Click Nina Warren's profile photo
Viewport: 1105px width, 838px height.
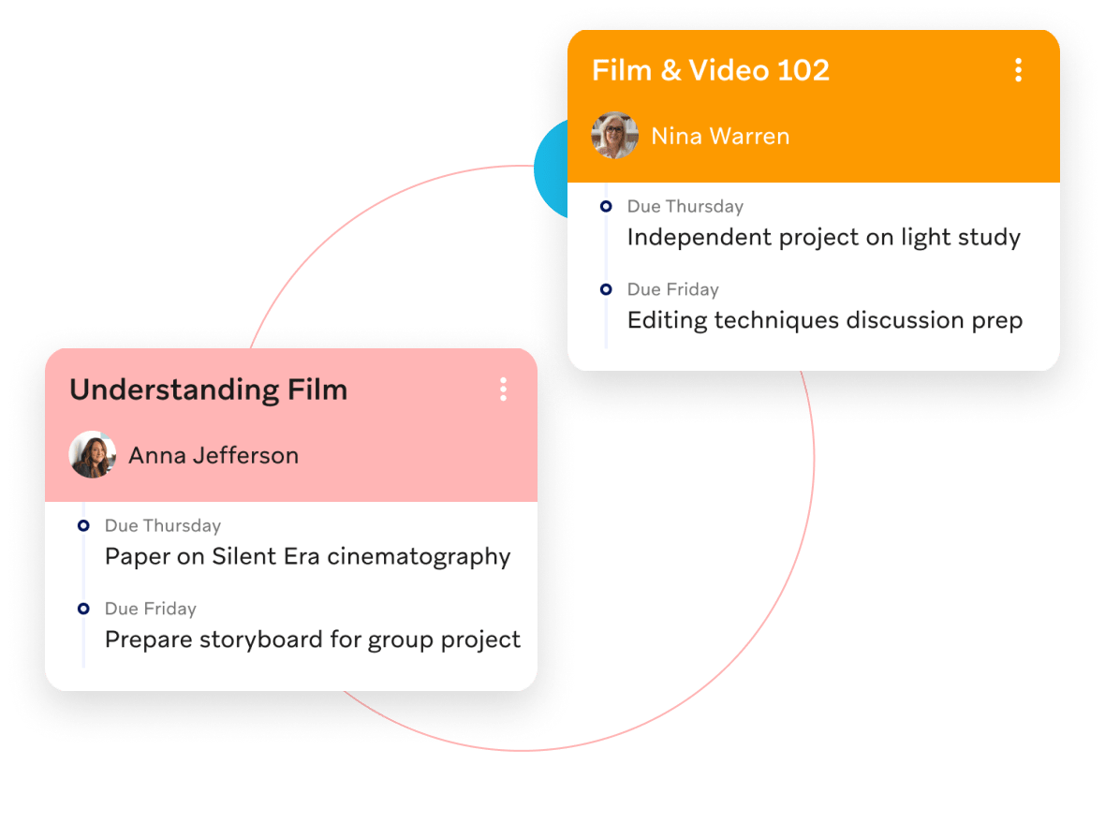click(x=614, y=136)
